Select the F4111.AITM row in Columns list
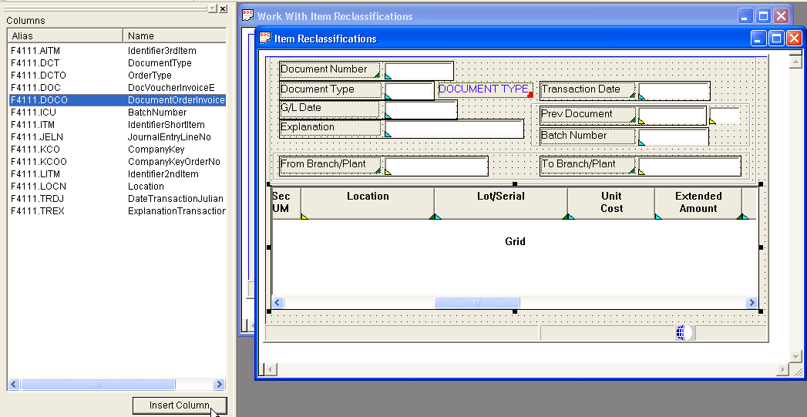 [x=117, y=50]
